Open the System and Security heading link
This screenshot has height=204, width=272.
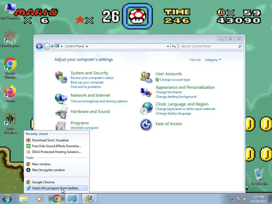(89, 73)
